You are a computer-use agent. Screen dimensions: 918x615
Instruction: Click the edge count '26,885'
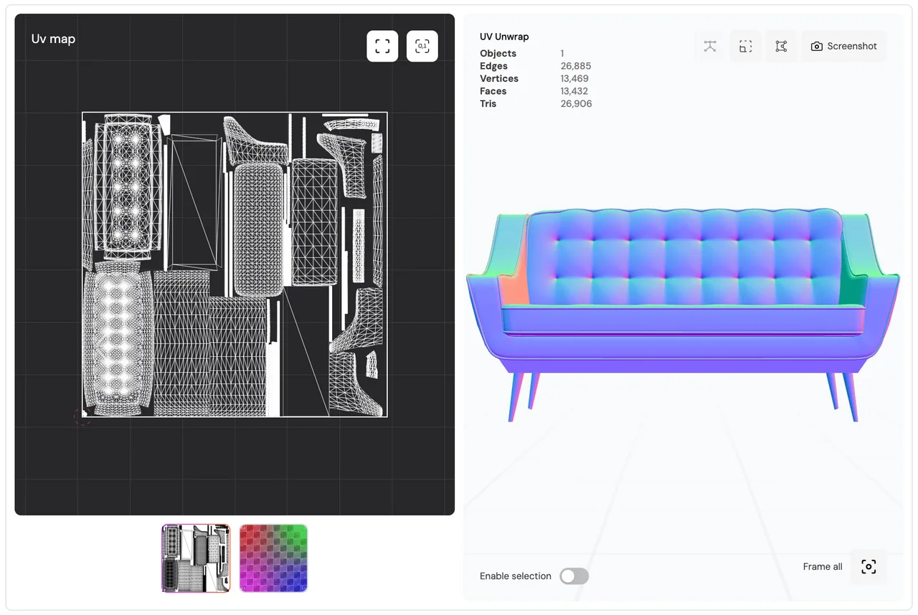(x=576, y=66)
